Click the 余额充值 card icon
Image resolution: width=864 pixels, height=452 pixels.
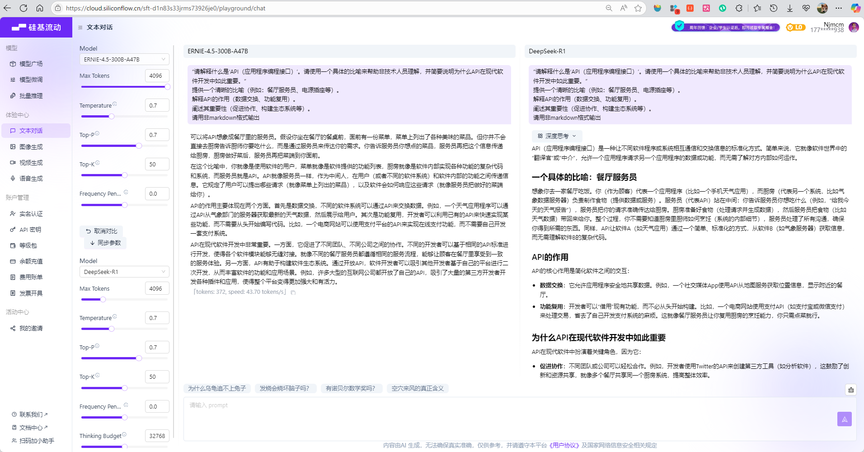pos(13,261)
